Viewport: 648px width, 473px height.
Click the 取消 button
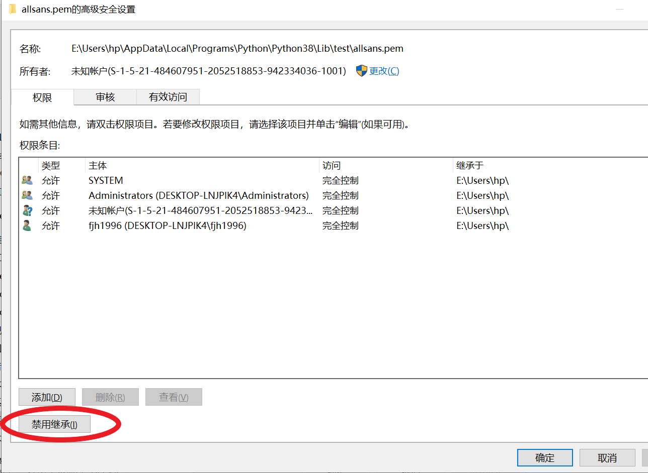tap(607, 457)
